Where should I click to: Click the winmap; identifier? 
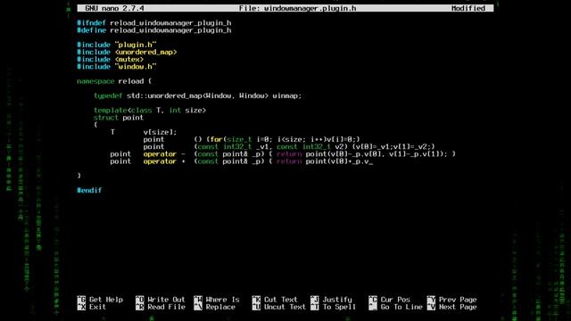(x=287, y=95)
